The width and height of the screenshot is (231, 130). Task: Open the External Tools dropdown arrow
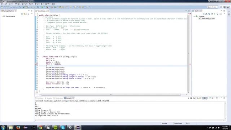49,7
